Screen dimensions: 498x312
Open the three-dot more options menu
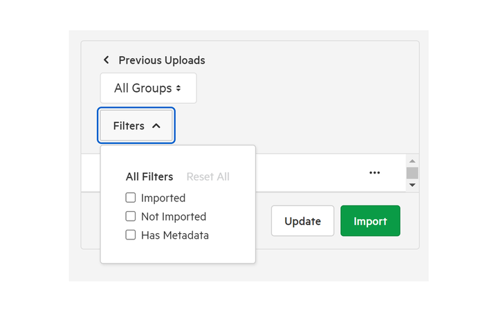(374, 172)
